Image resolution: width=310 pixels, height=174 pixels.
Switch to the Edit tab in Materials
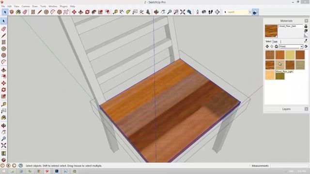coord(276,42)
